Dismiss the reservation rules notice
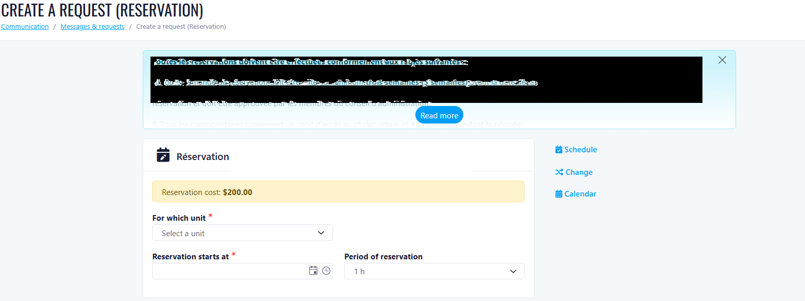 pyautogui.click(x=722, y=60)
